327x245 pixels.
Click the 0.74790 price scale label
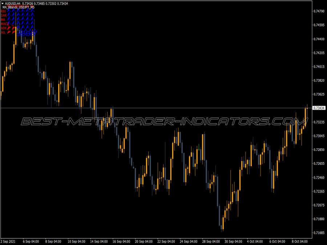pos(319,11)
